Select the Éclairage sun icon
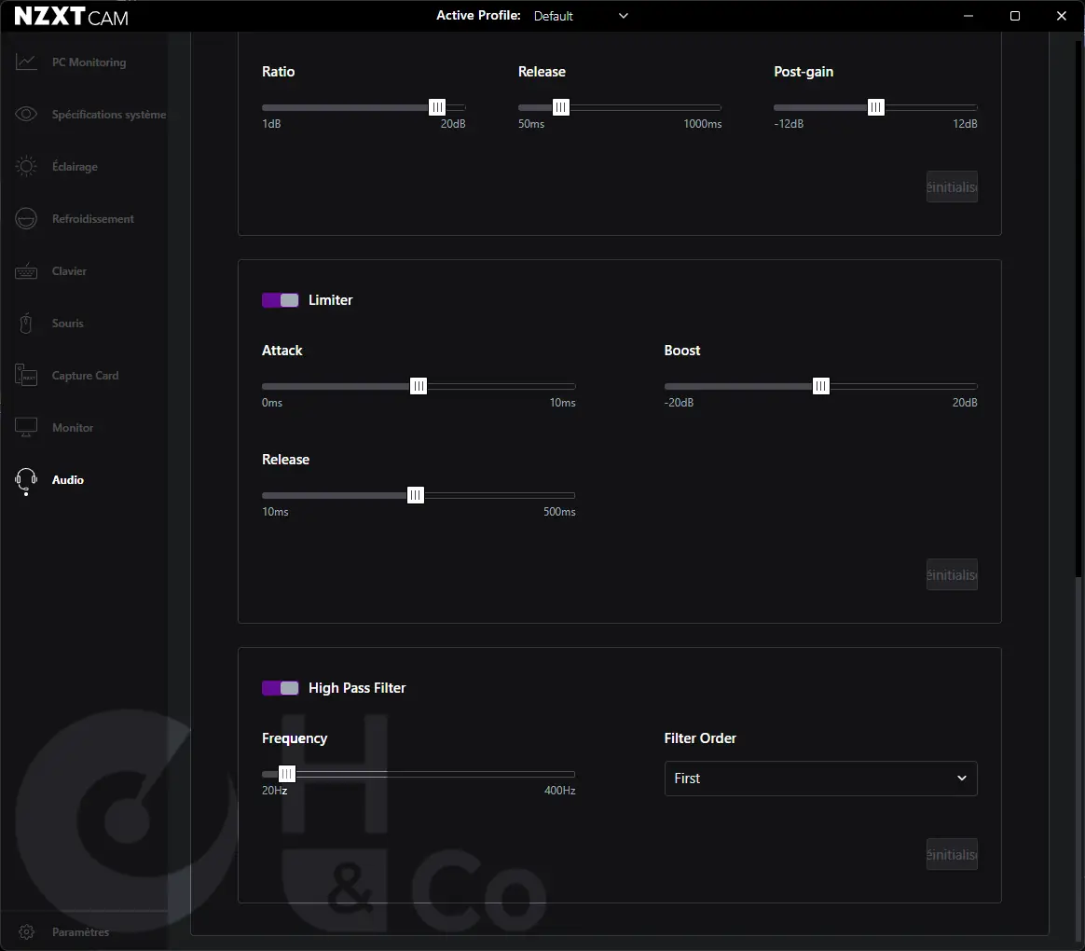Screen dimensions: 1085x951 26,166
